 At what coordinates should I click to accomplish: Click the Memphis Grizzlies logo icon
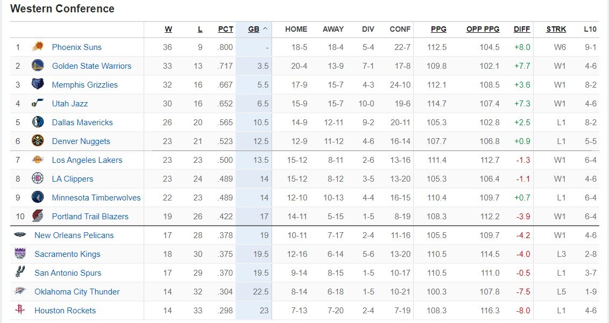pos(38,85)
